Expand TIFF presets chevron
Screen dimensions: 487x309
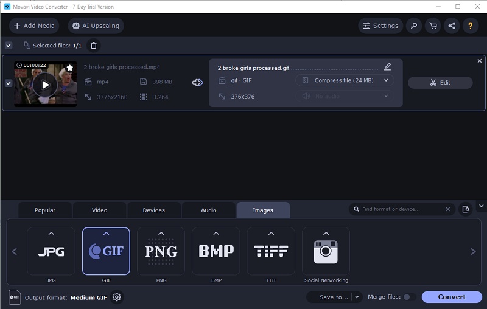[271, 234]
